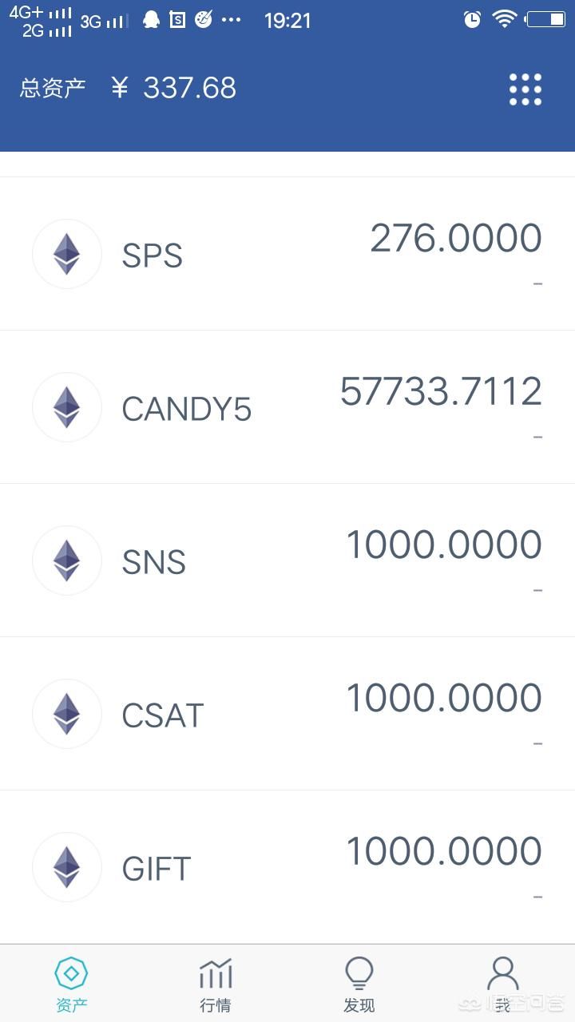The image size is (575, 1022).
Task: Open the grid menu icon in header
Action: point(525,89)
